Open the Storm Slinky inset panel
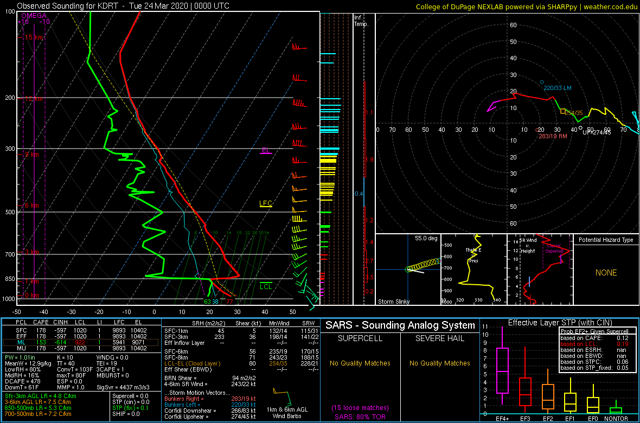Screen dimensions: 640x423 coord(408,270)
